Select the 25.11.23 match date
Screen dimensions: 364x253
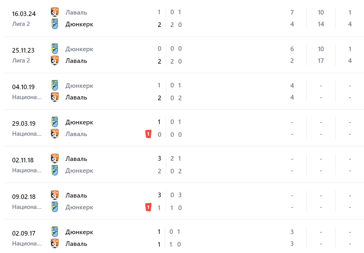point(23,50)
